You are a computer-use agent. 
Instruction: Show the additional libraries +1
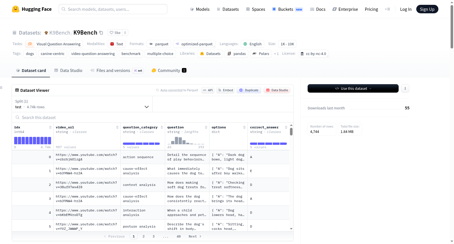tap(276, 54)
